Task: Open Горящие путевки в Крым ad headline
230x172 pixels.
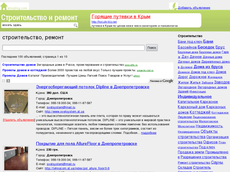Action: (121, 16)
